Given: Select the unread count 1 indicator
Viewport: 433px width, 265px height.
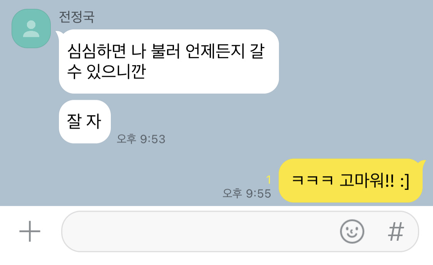Looking at the screenshot, I should [269, 180].
